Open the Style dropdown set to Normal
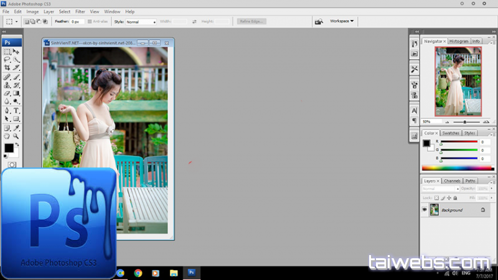 point(141,21)
